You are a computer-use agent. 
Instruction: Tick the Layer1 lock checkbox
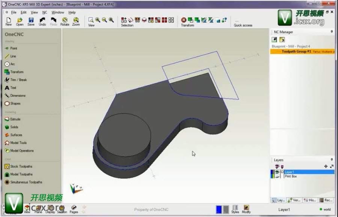[x=282, y=172]
